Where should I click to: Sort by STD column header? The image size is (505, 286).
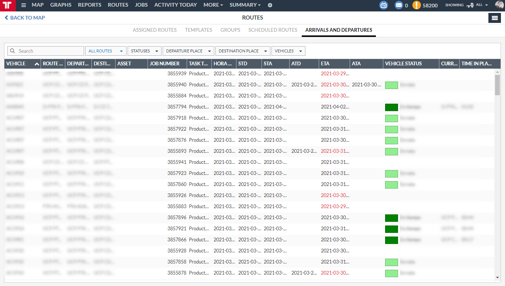coord(249,63)
